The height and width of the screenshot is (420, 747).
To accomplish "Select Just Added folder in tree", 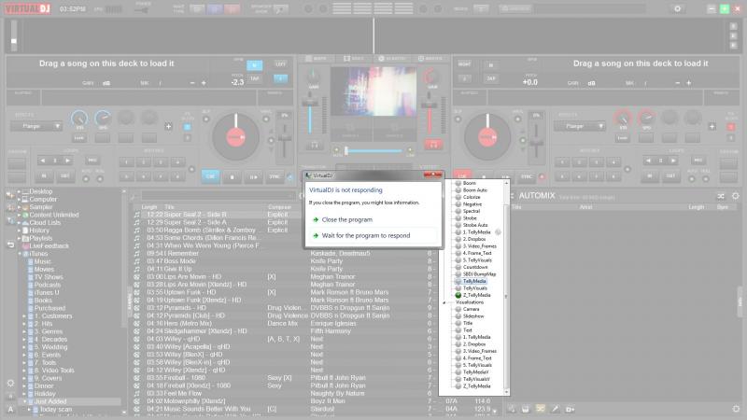I will point(50,401).
